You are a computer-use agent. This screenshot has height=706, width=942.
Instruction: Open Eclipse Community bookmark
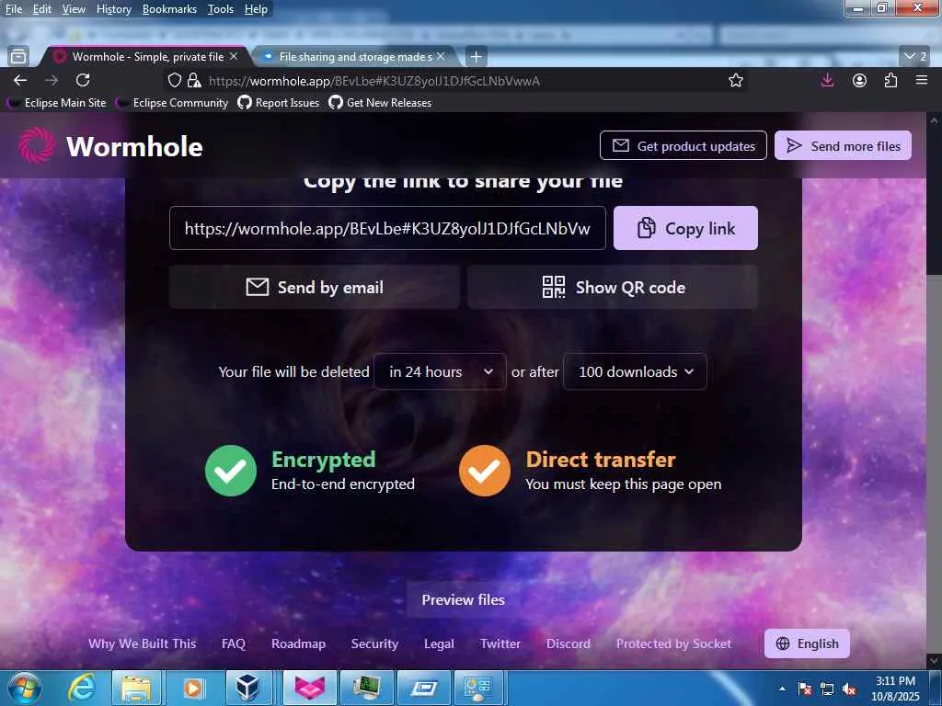(173, 103)
